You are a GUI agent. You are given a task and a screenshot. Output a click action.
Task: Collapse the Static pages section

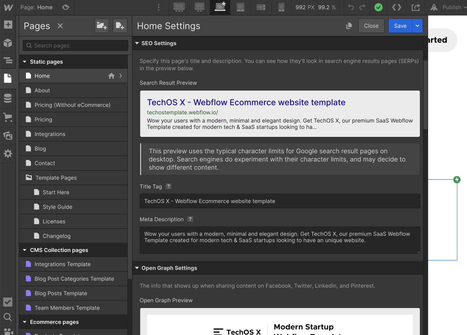click(25, 62)
